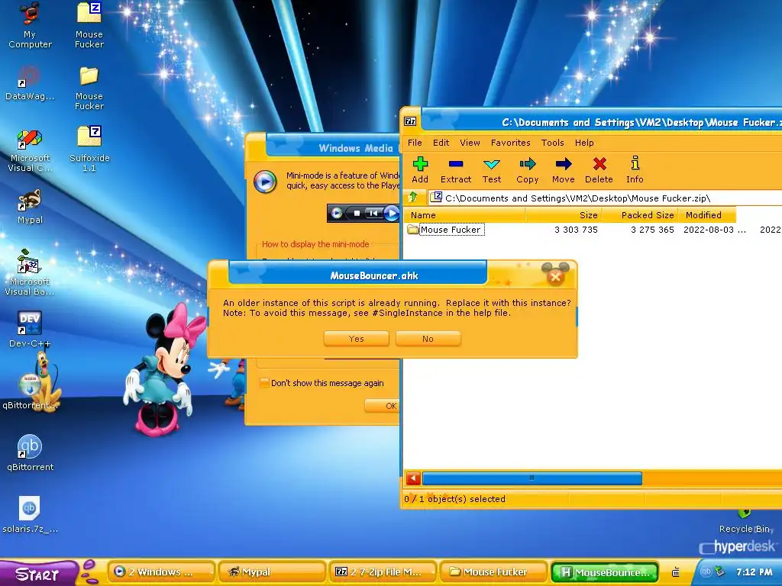Select the Recycle Bin desktop icon
This screenshot has height=586, width=782.
(745, 522)
